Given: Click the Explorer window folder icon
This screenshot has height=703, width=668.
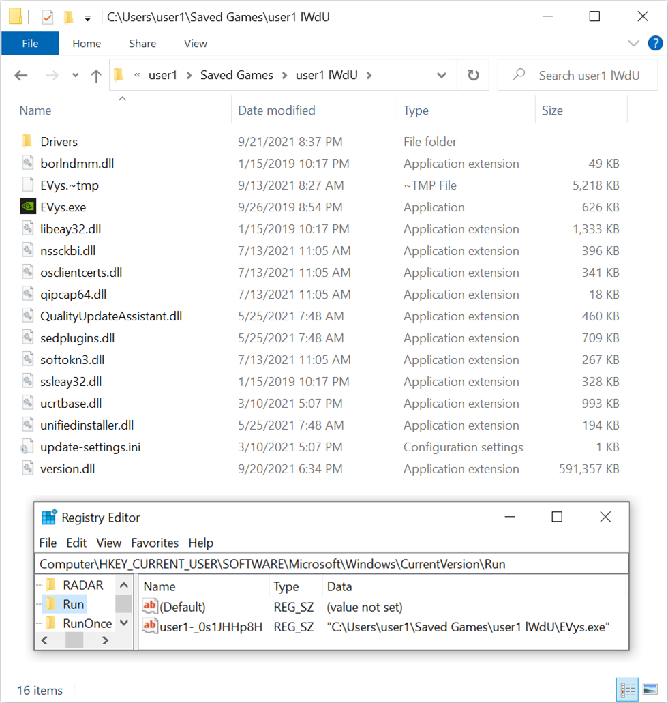Looking at the screenshot, I should (15, 16).
